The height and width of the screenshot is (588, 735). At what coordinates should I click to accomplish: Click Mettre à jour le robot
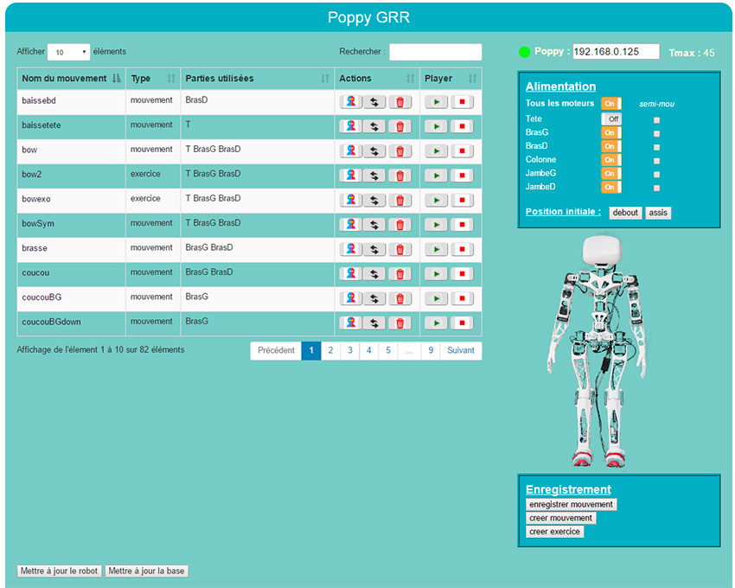coord(59,571)
